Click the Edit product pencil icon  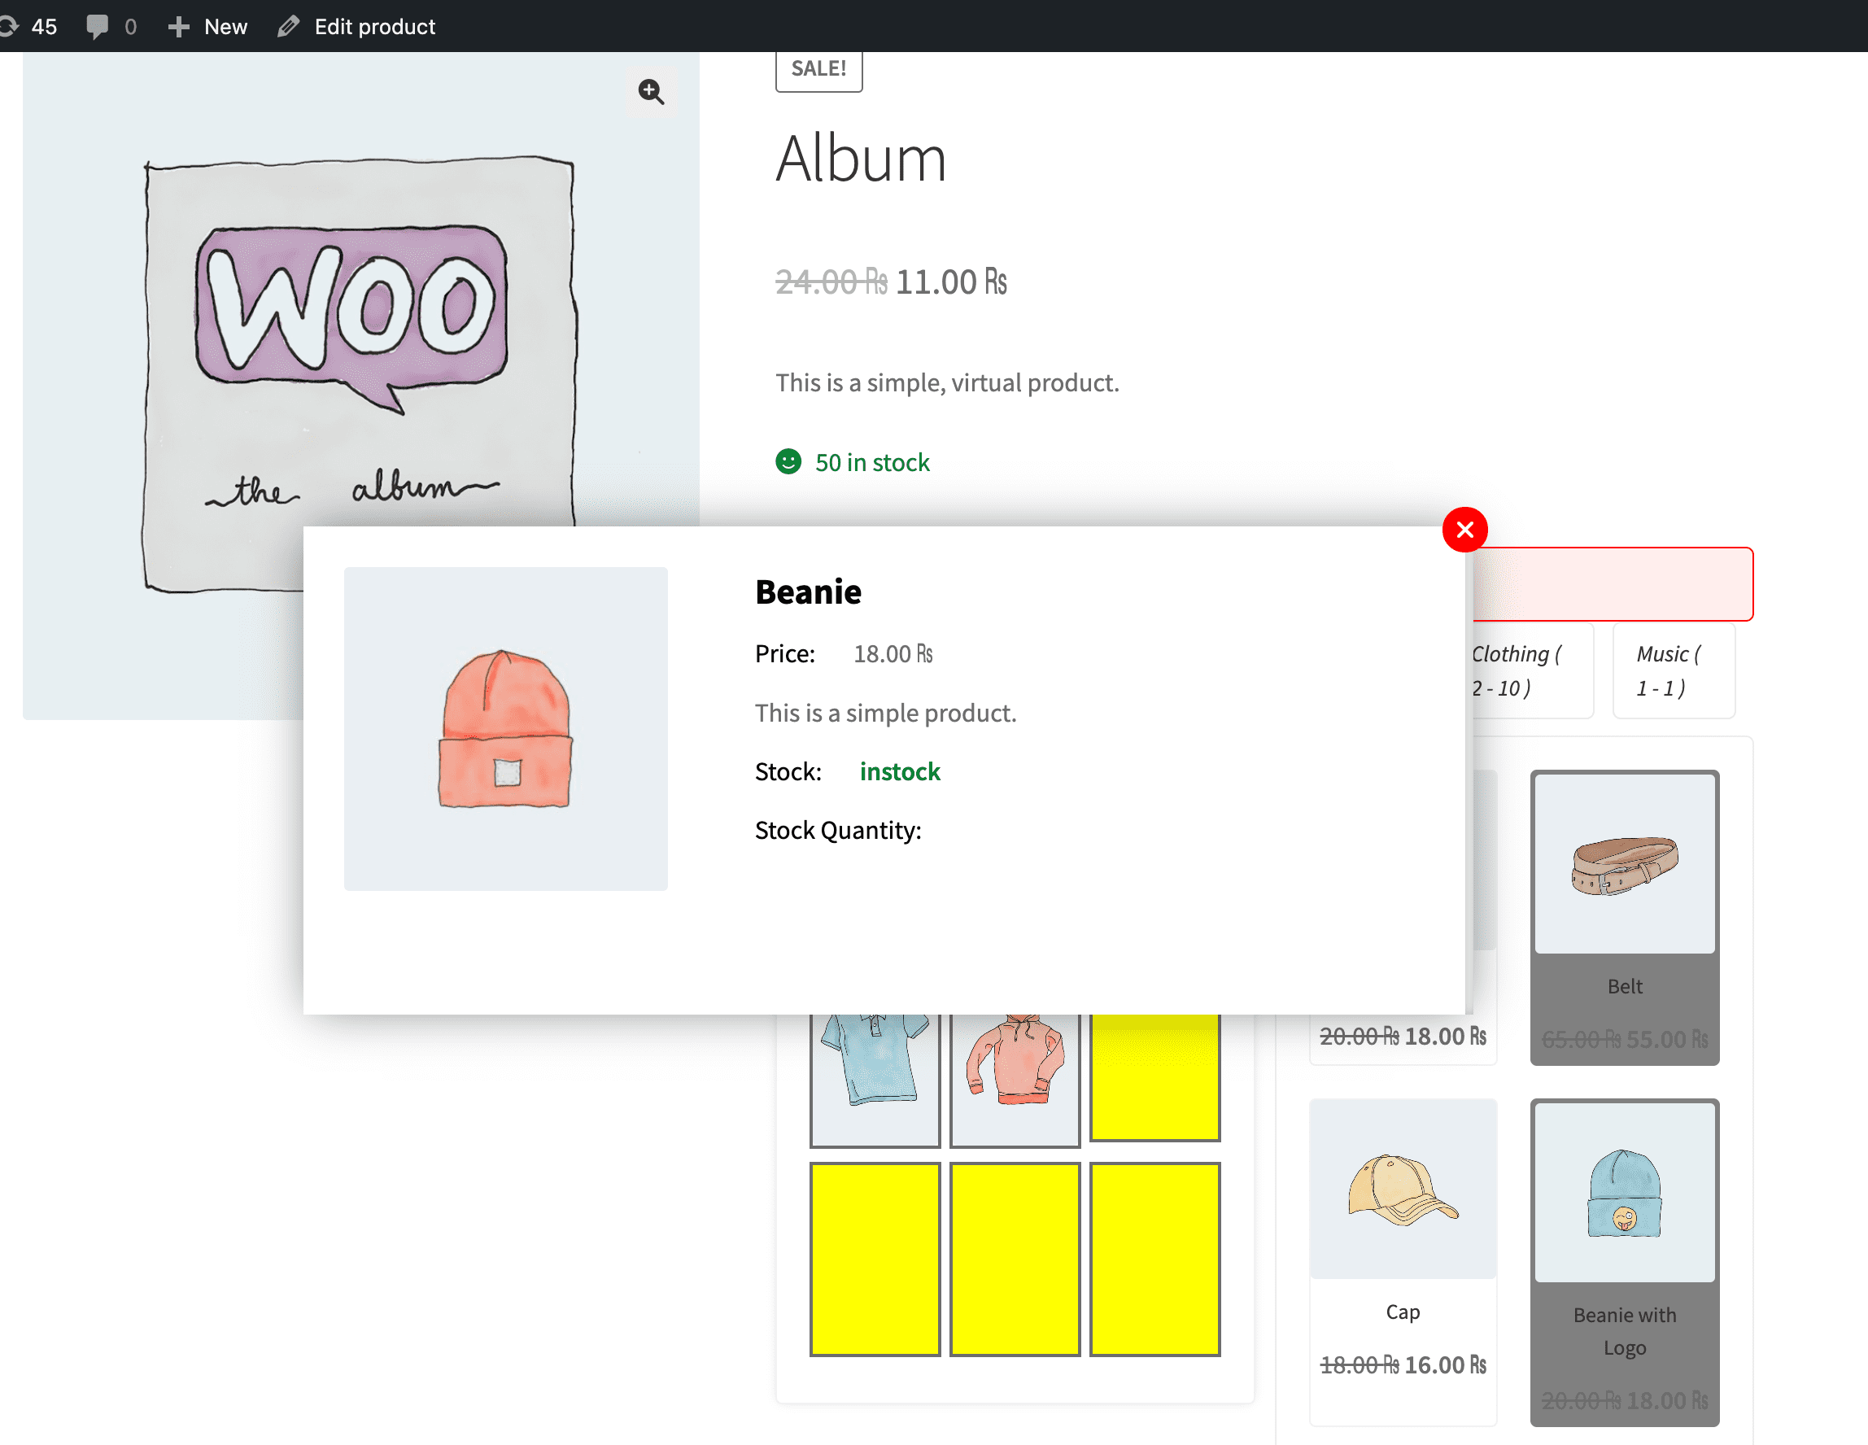[288, 27]
